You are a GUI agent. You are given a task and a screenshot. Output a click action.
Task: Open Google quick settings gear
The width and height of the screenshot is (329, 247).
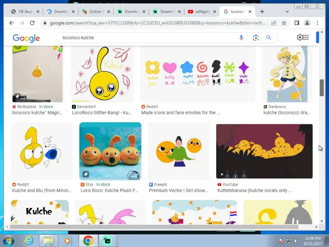click(300, 37)
